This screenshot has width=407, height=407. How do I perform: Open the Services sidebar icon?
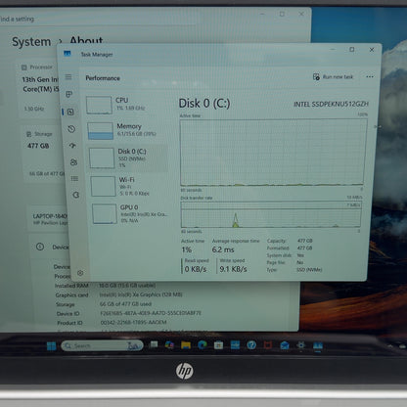pyautogui.click(x=76, y=195)
